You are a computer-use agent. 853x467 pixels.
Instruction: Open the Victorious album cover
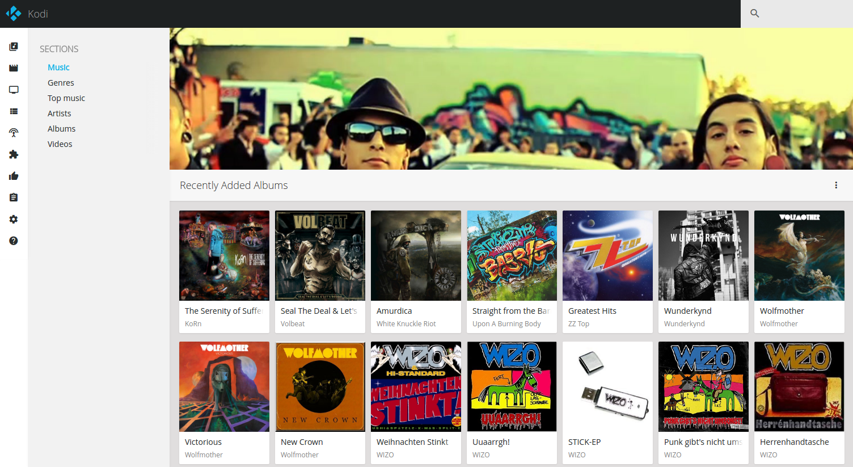[x=224, y=386]
